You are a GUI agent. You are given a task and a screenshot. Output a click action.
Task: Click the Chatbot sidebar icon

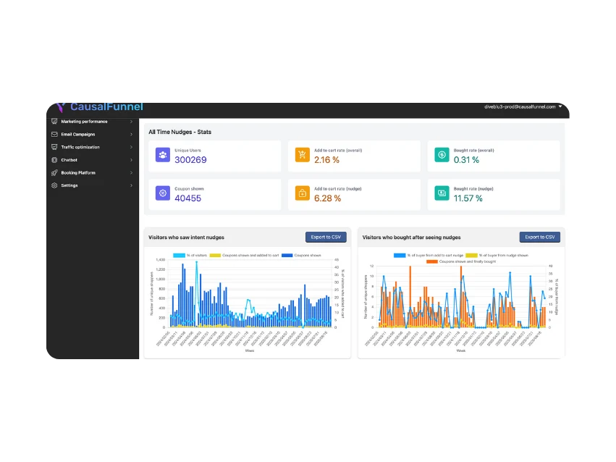point(54,160)
